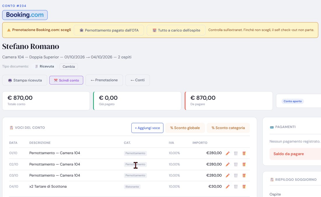Delete the 03/10 Pernottamento row trash icon
Image resolution: width=321 pixels, height=197 pixels.
[x=236, y=175]
